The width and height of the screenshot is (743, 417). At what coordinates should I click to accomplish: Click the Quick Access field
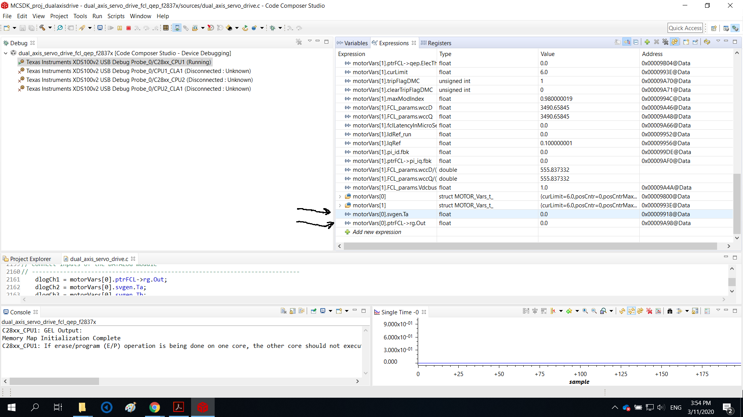[x=685, y=28]
